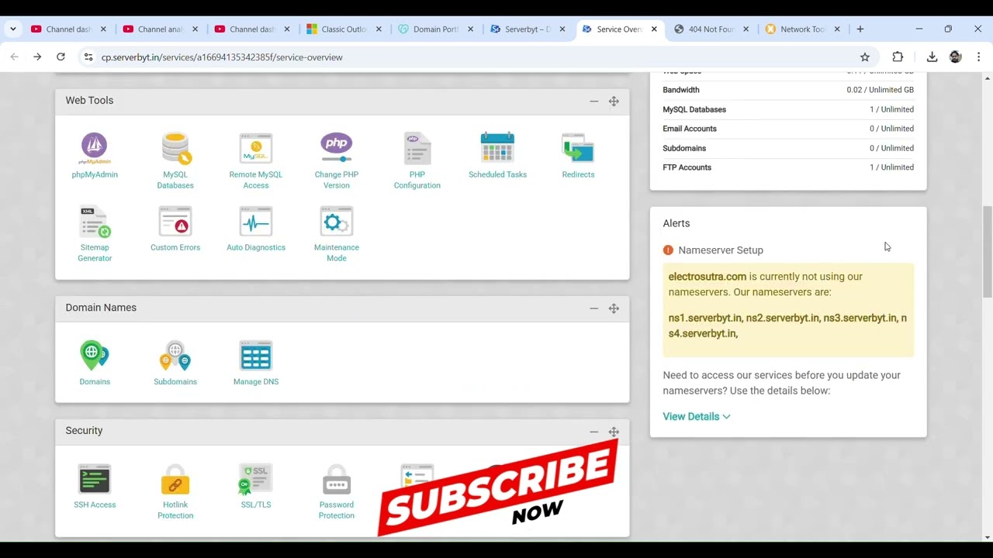
Task: Go back to previous page
Action: 14,57
